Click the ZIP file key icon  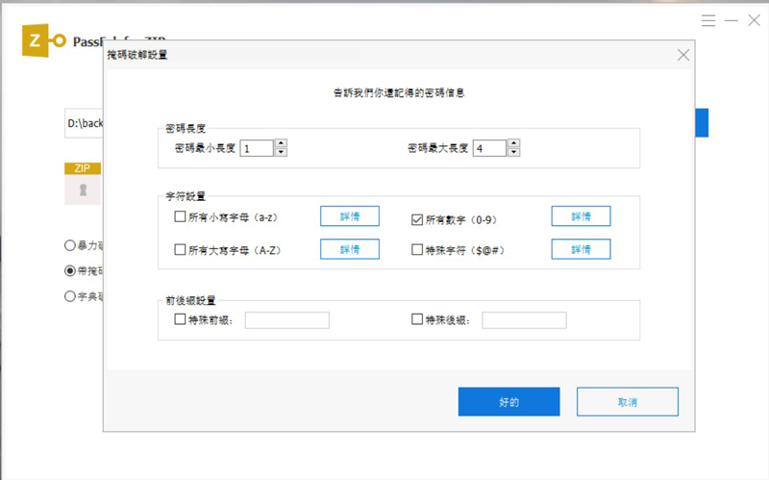pyautogui.click(x=82, y=190)
